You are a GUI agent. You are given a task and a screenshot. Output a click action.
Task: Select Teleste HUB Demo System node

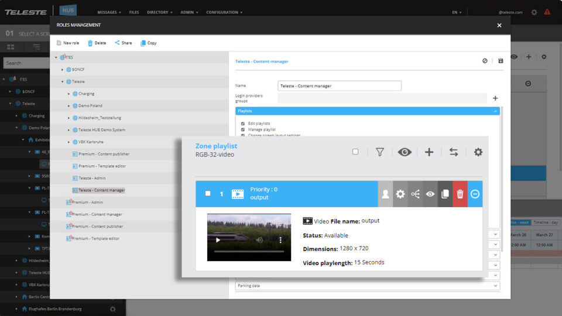[102, 130]
